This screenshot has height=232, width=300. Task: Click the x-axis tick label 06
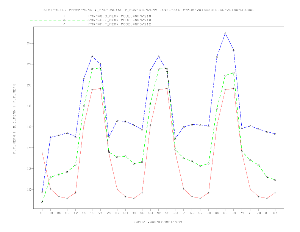59,213
